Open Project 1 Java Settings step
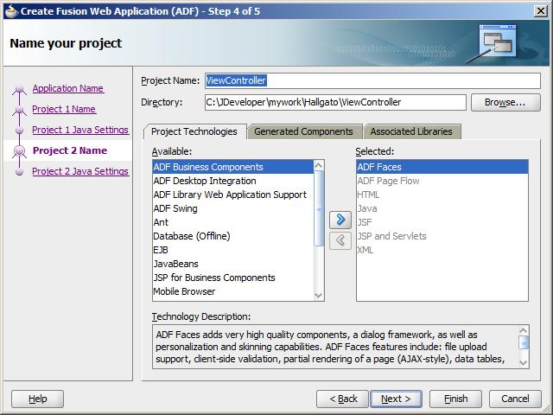Screen dimensions: 553x415 (x=80, y=130)
